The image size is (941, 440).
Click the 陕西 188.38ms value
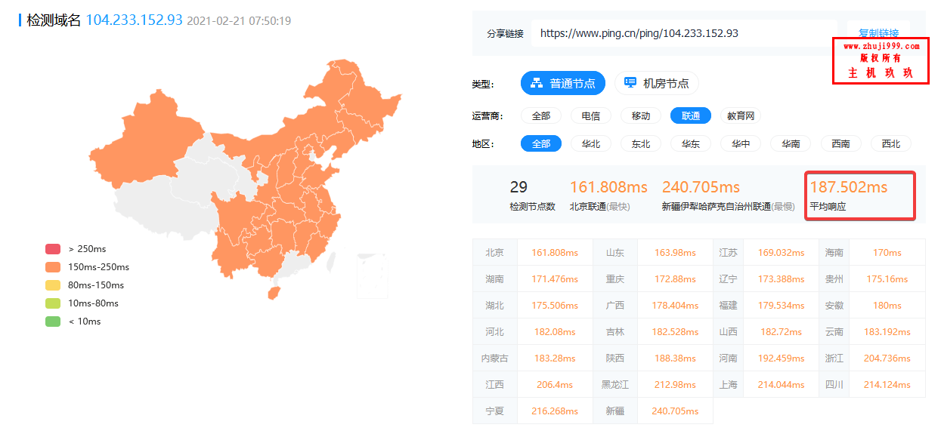click(x=675, y=358)
